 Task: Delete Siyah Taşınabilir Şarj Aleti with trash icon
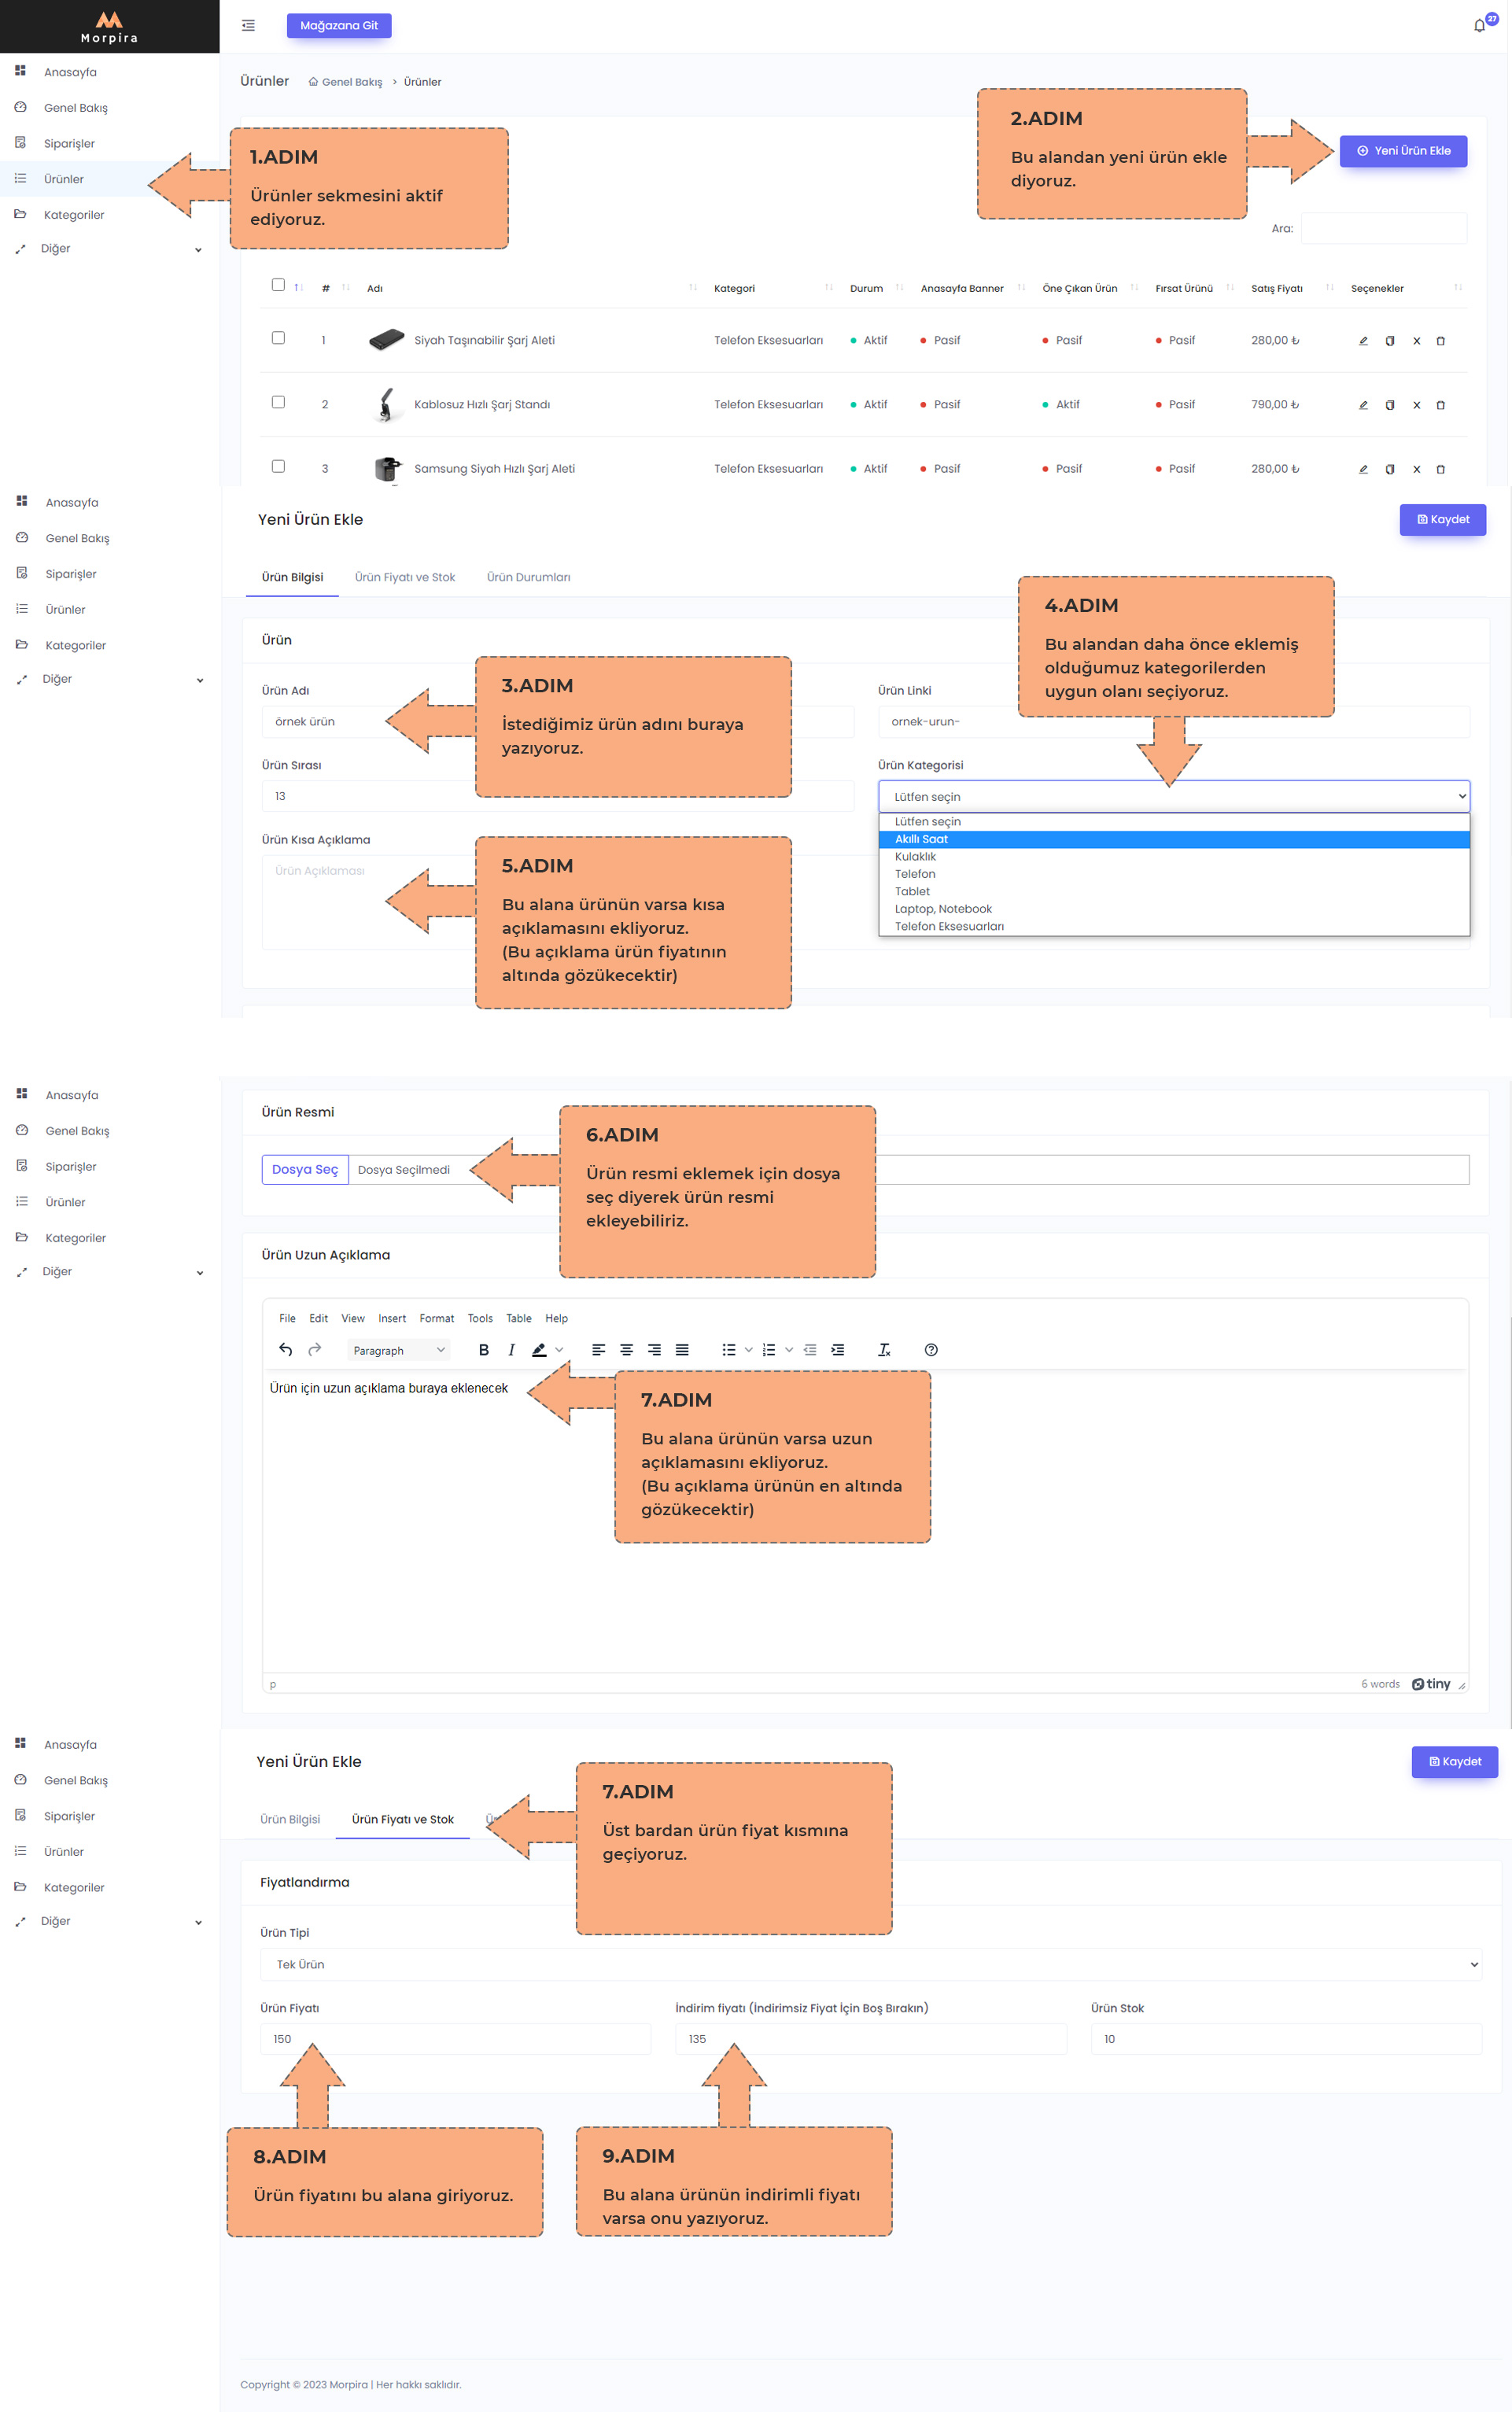click(1441, 341)
